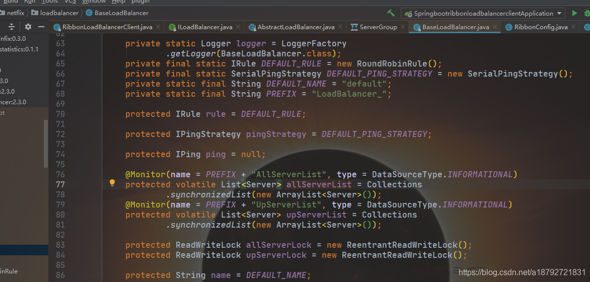Image resolution: width=590 pixels, height=282 pixels.
Task: Click pingStrategy field on line 72
Action: click(x=276, y=134)
